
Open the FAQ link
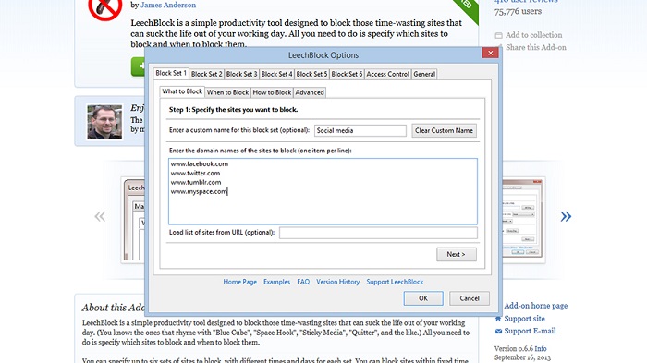click(x=303, y=282)
